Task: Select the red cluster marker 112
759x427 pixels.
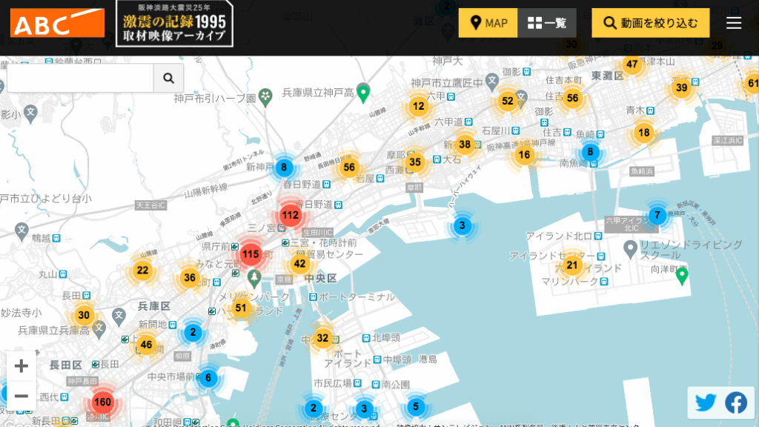Action: tap(291, 216)
